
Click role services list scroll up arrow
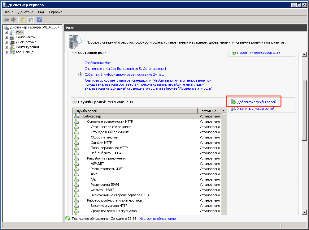pos(224,111)
